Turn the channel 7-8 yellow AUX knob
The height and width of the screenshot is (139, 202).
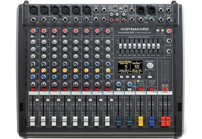[87, 70]
